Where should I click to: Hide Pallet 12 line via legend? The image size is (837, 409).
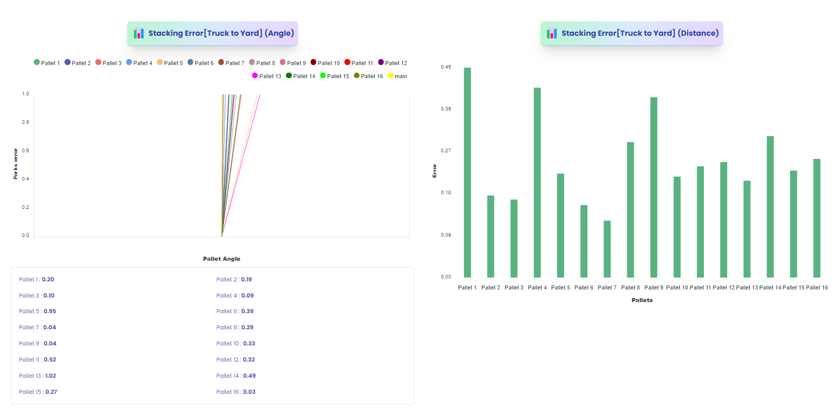point(393,63)
